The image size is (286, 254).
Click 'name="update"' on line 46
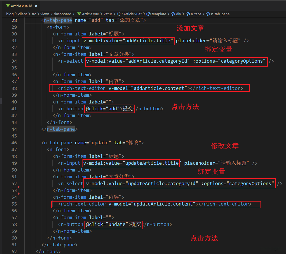[93, 143]
